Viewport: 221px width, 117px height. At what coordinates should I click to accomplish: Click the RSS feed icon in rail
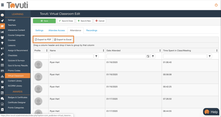pyautogui.click(x=2, y=54)
